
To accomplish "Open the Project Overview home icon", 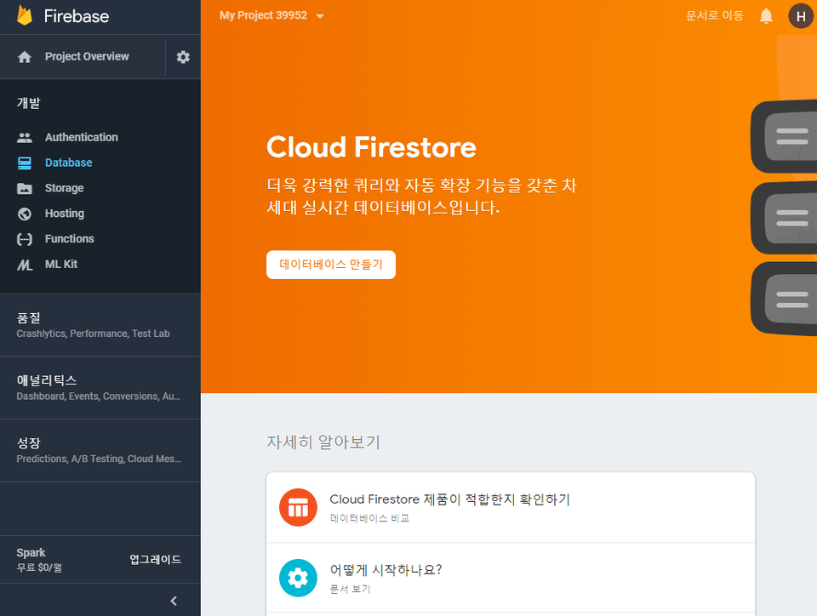I will (x=25, y=57).
